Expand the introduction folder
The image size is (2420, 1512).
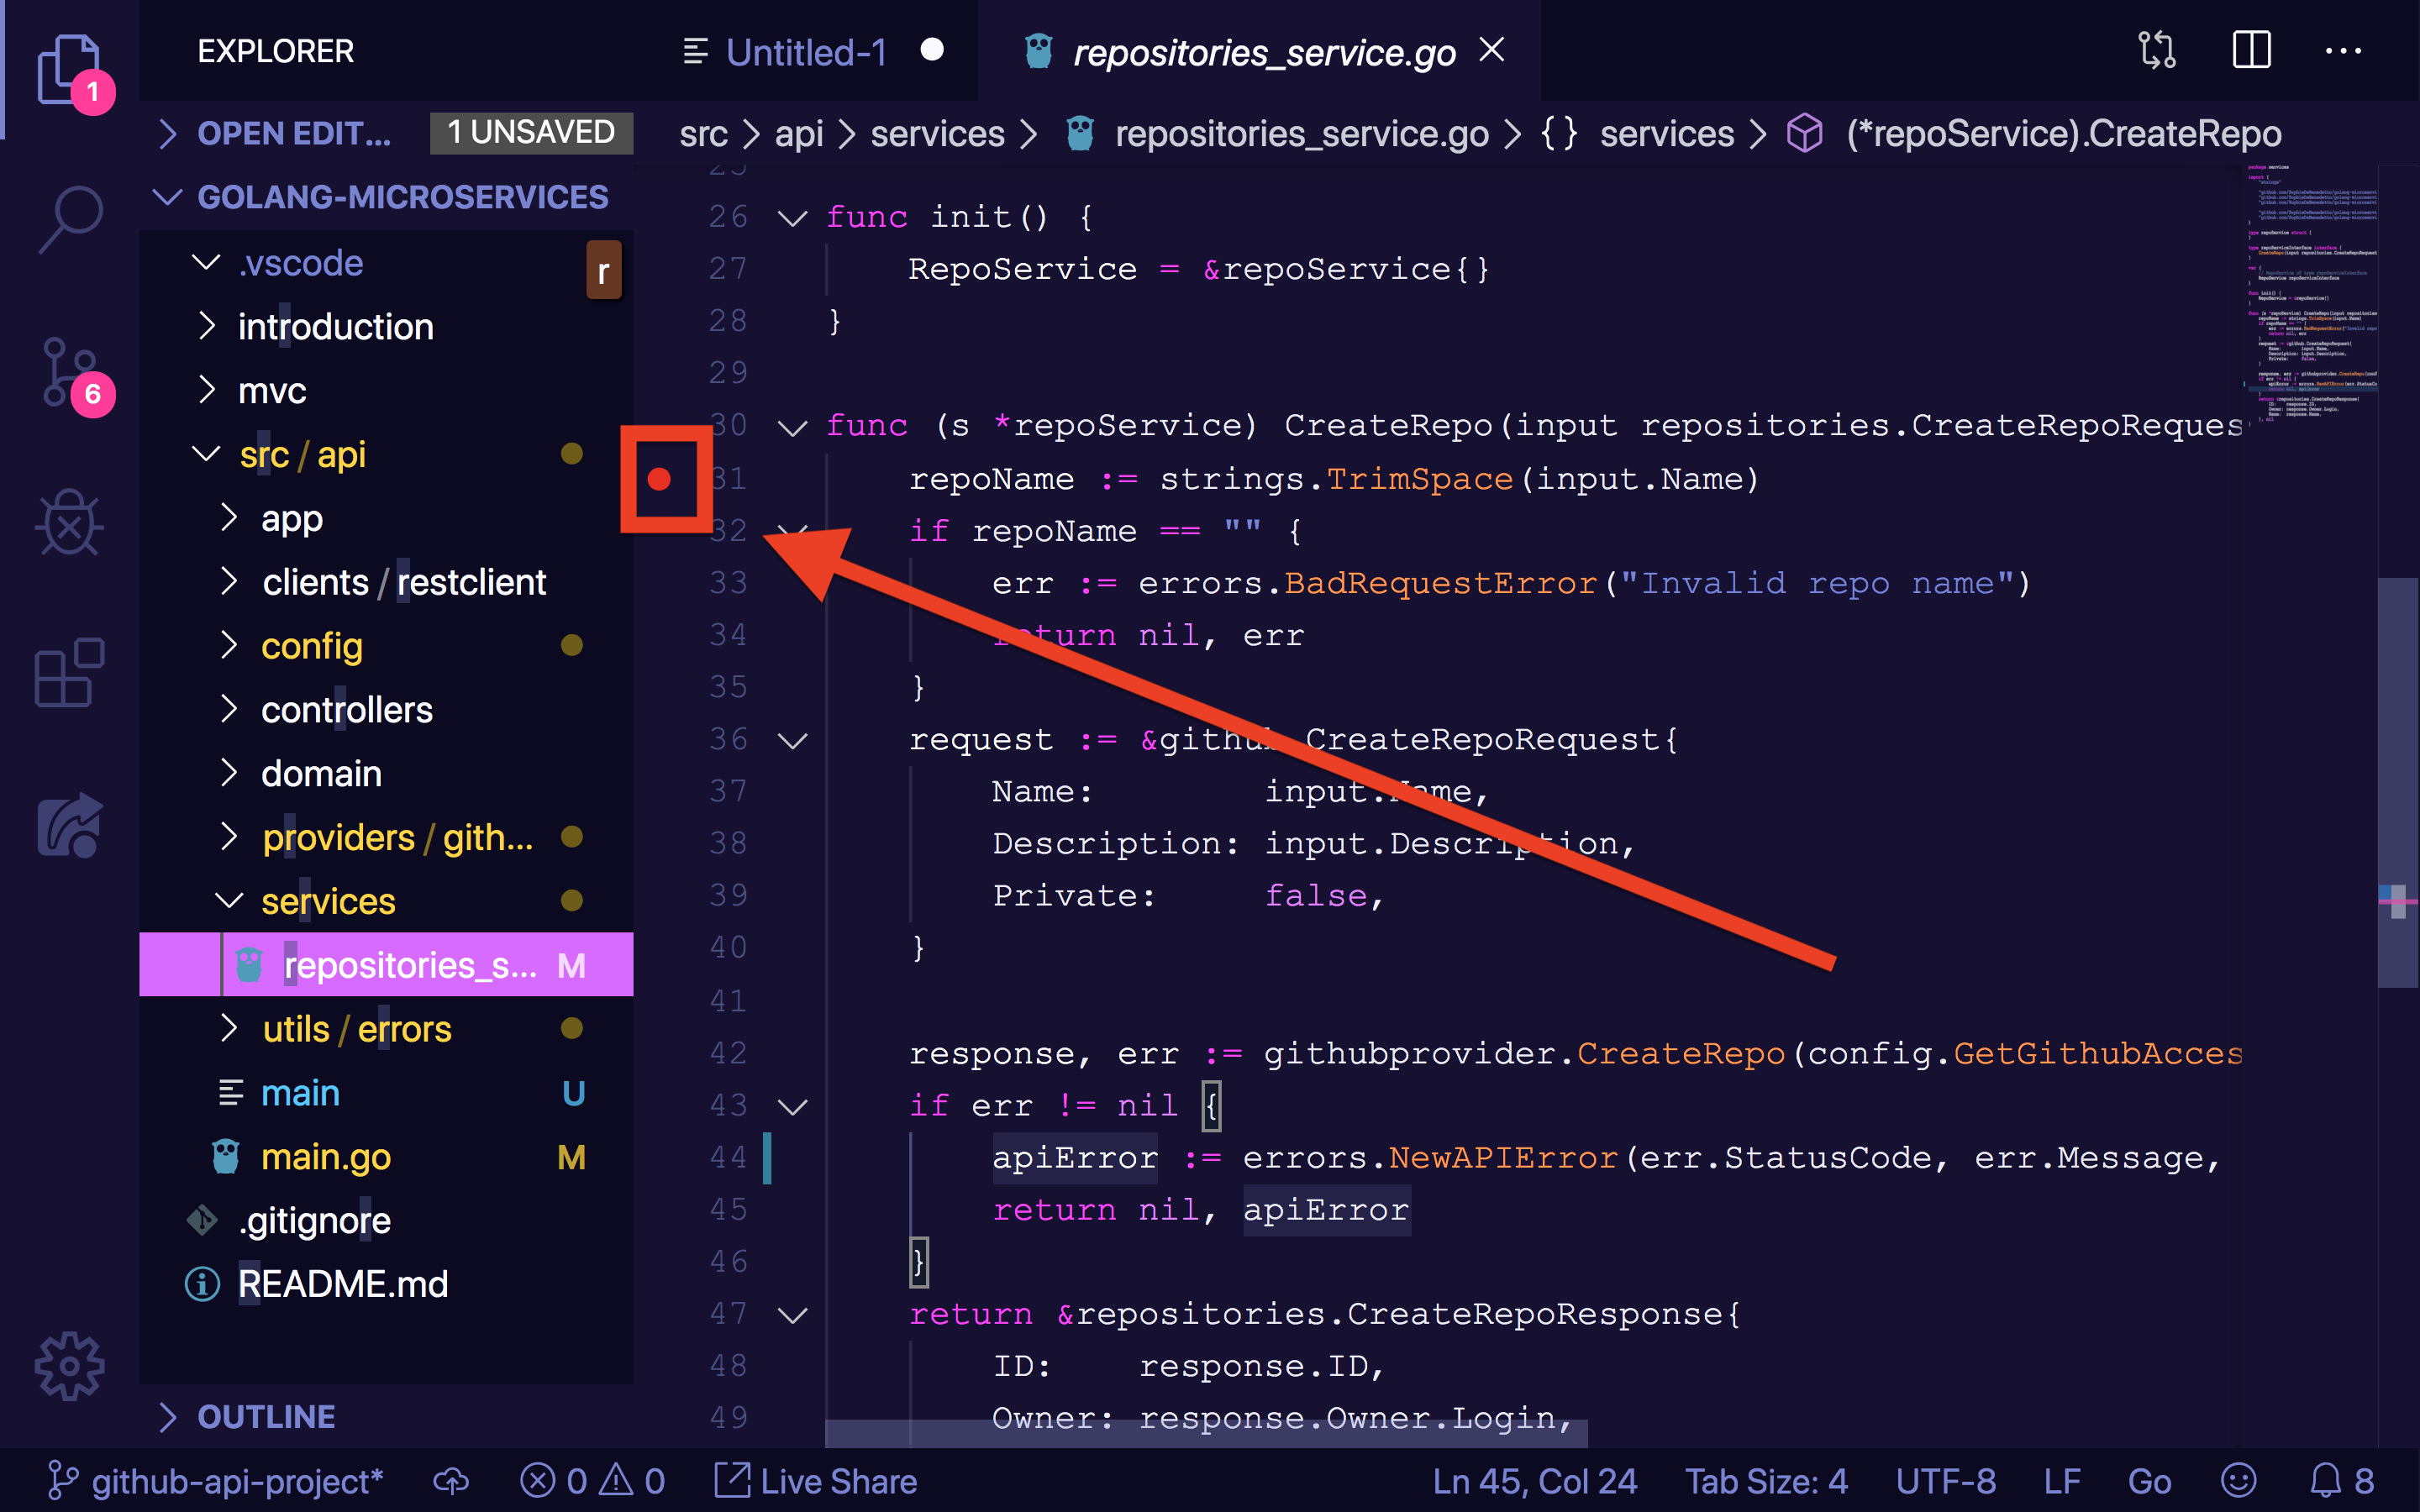pyautogui.click(x=335, y=327)
